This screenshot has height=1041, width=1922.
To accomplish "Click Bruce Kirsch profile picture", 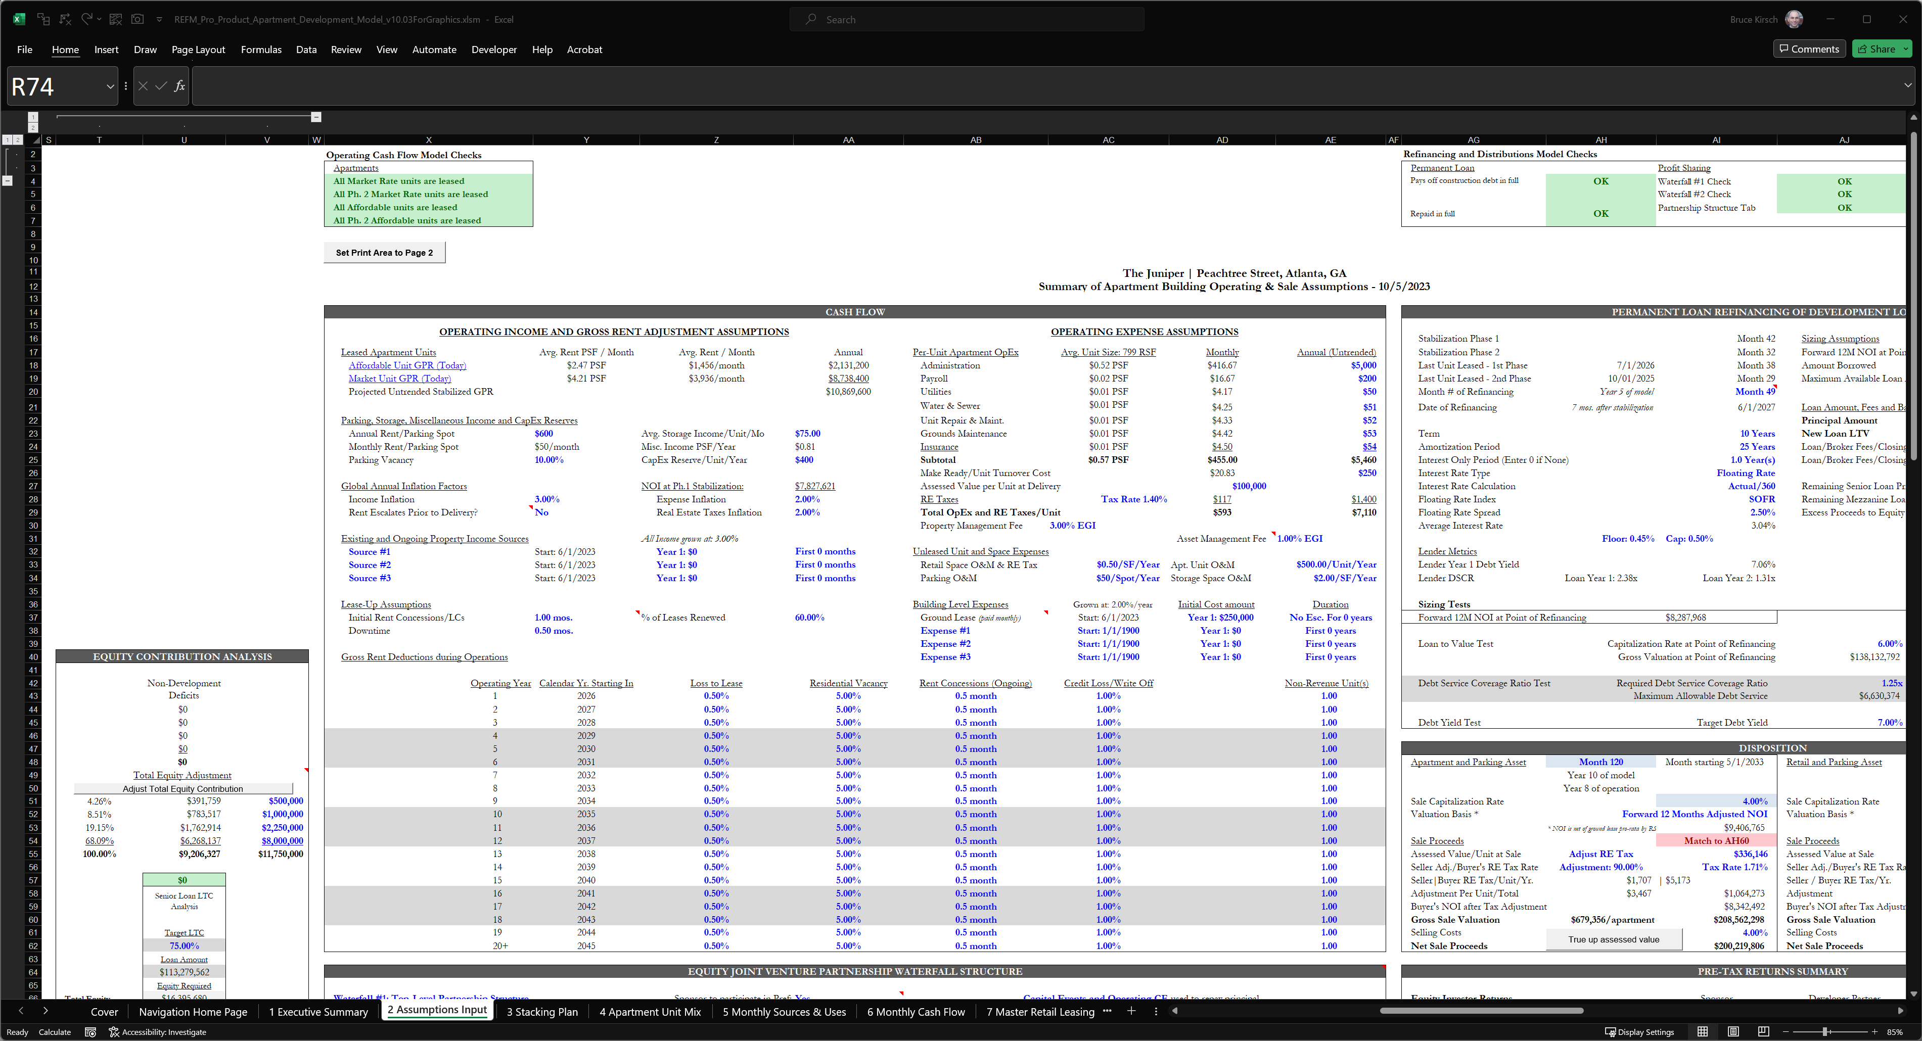I will coord(1795,19).
